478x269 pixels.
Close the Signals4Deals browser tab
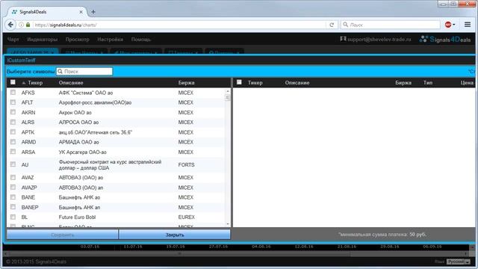81,12
